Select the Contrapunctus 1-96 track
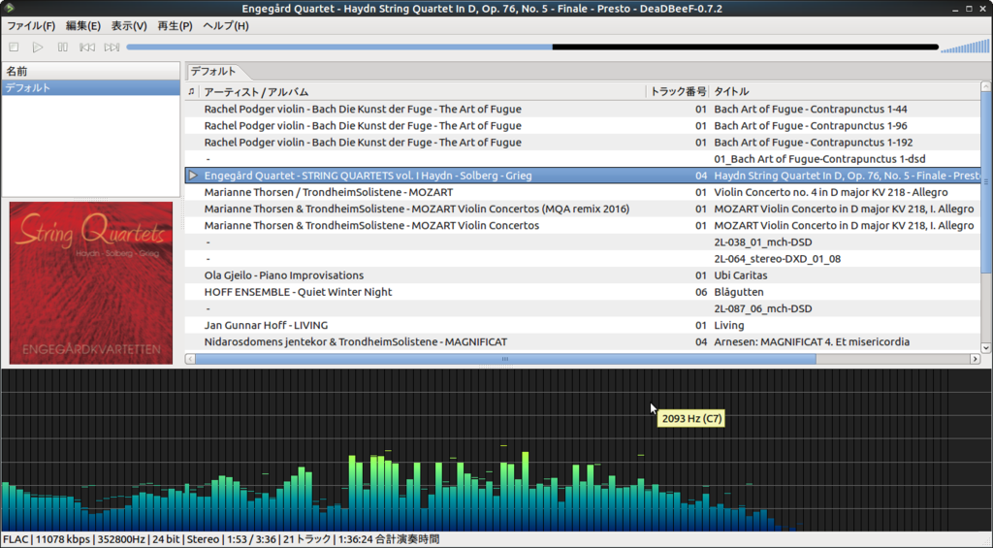Screen dimensions: 993x548 [x=583, y=125]
